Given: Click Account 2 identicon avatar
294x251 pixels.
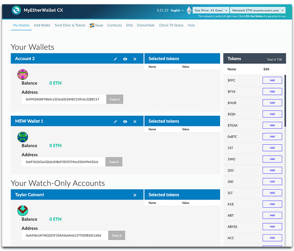Looking at the screenshot, I should click(23, 74).
